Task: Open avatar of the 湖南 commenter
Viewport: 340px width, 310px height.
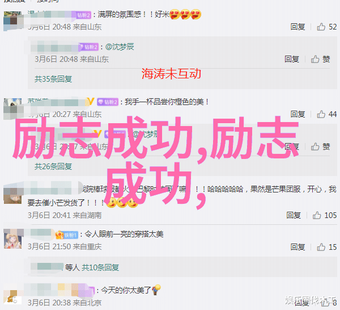Action: click(12, 194)
